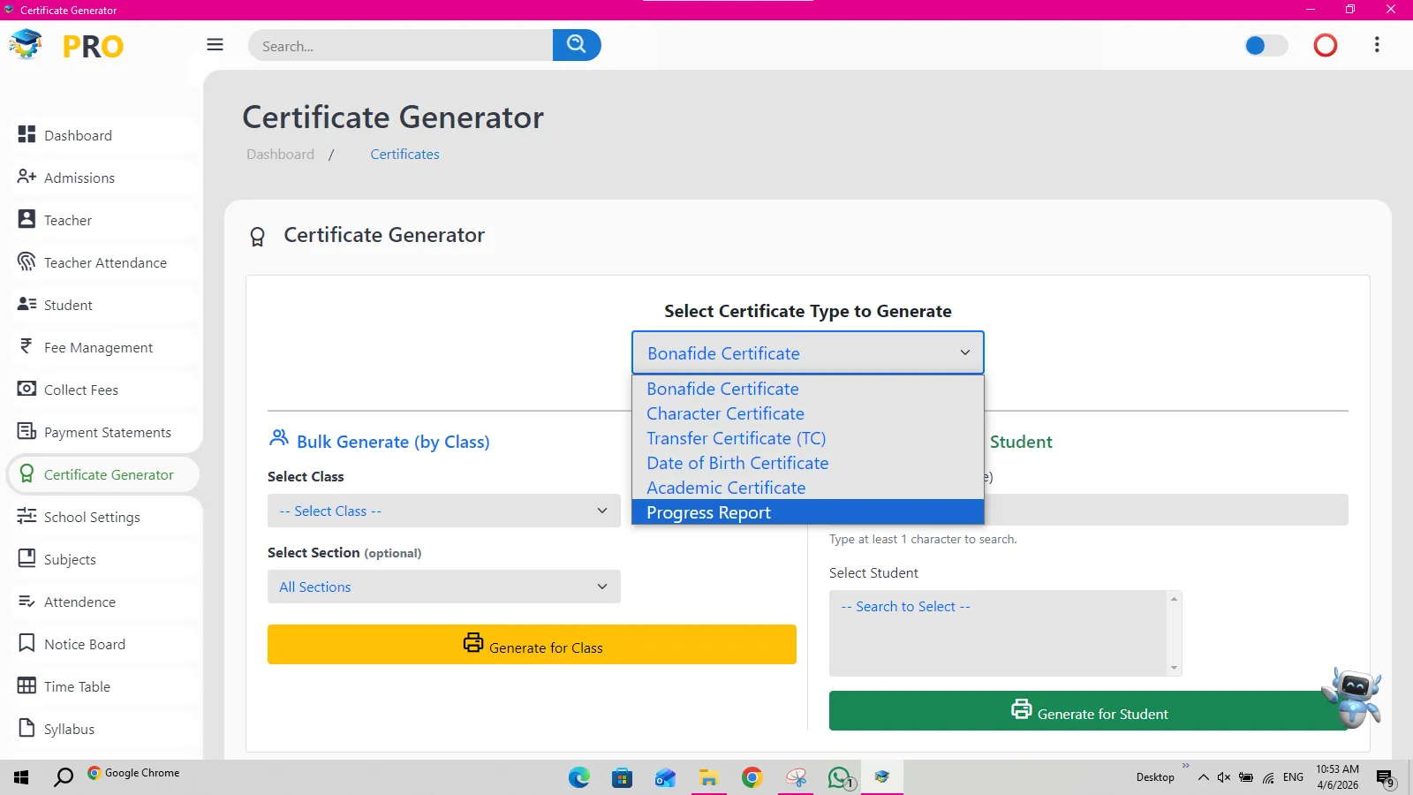
Task: Click the award icon beside Certificate Generator heading
Action: tap(257, 237)
